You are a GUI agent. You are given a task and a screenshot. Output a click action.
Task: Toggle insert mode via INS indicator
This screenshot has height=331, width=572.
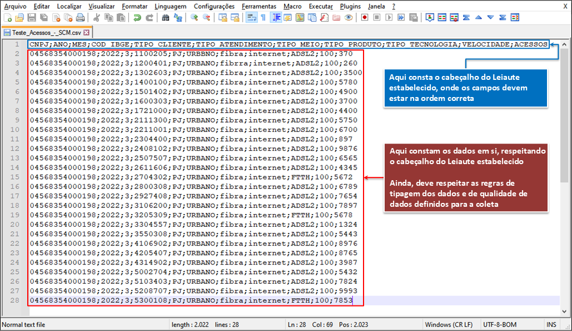(551, 324)
